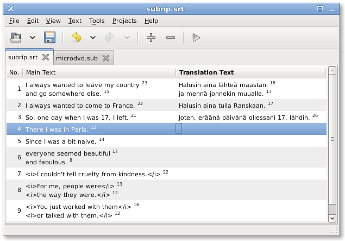The height and width of the screenshot is (241, 345).
Task: Open the Tools menu
Action: pos(97,21)
